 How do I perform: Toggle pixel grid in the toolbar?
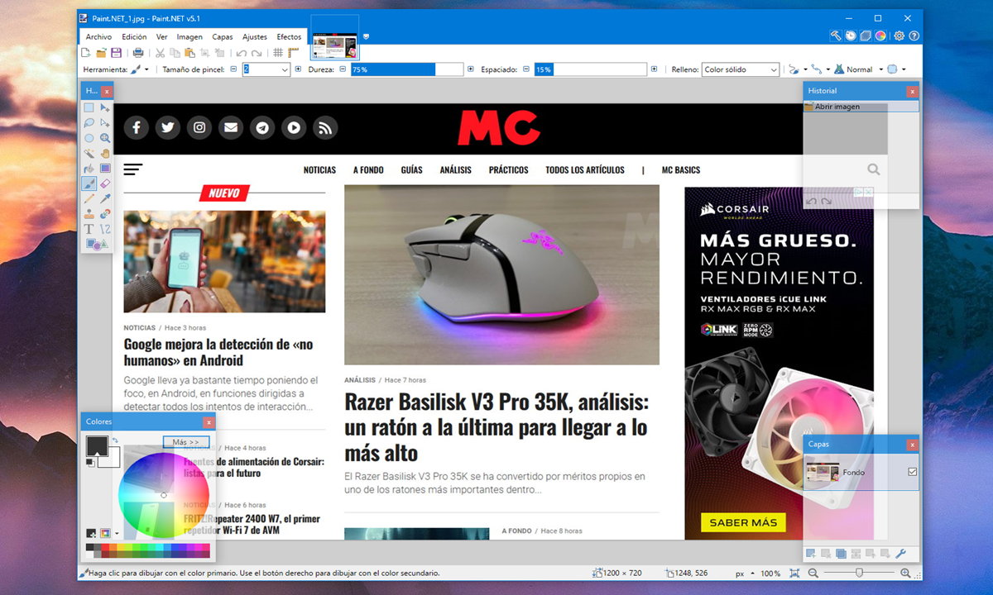point(278,53)
